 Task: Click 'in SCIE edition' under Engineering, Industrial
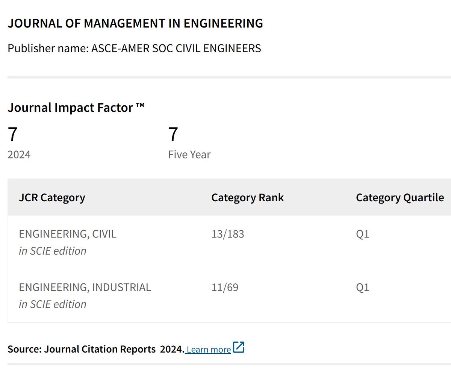point(53,304)
